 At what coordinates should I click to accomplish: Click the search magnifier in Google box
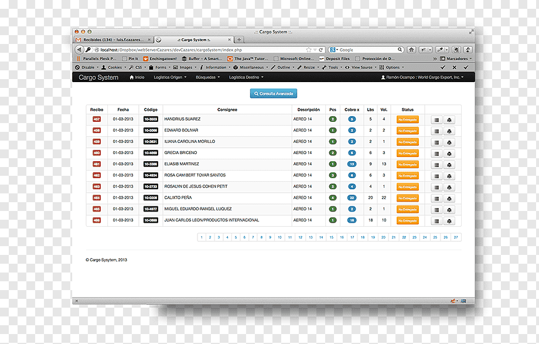[x=400, y=50]
